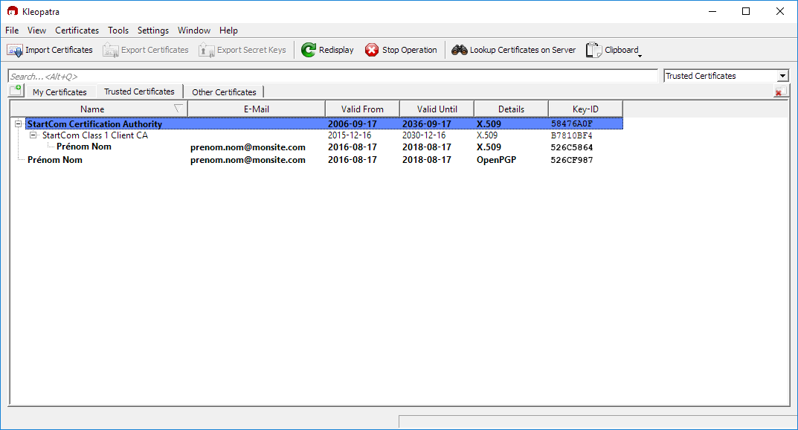Sort by the Details column header
The image size is (798, 430).
tap(511, 109)
